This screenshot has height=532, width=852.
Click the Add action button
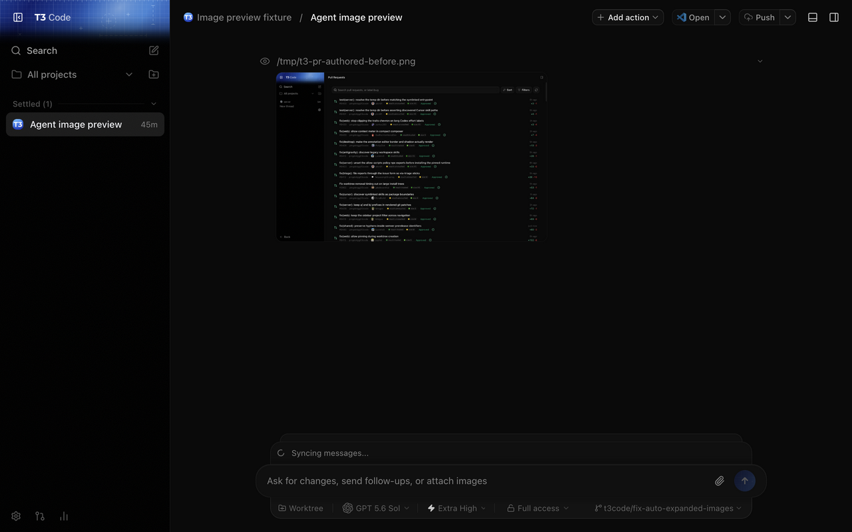click(x=628, y=17)
